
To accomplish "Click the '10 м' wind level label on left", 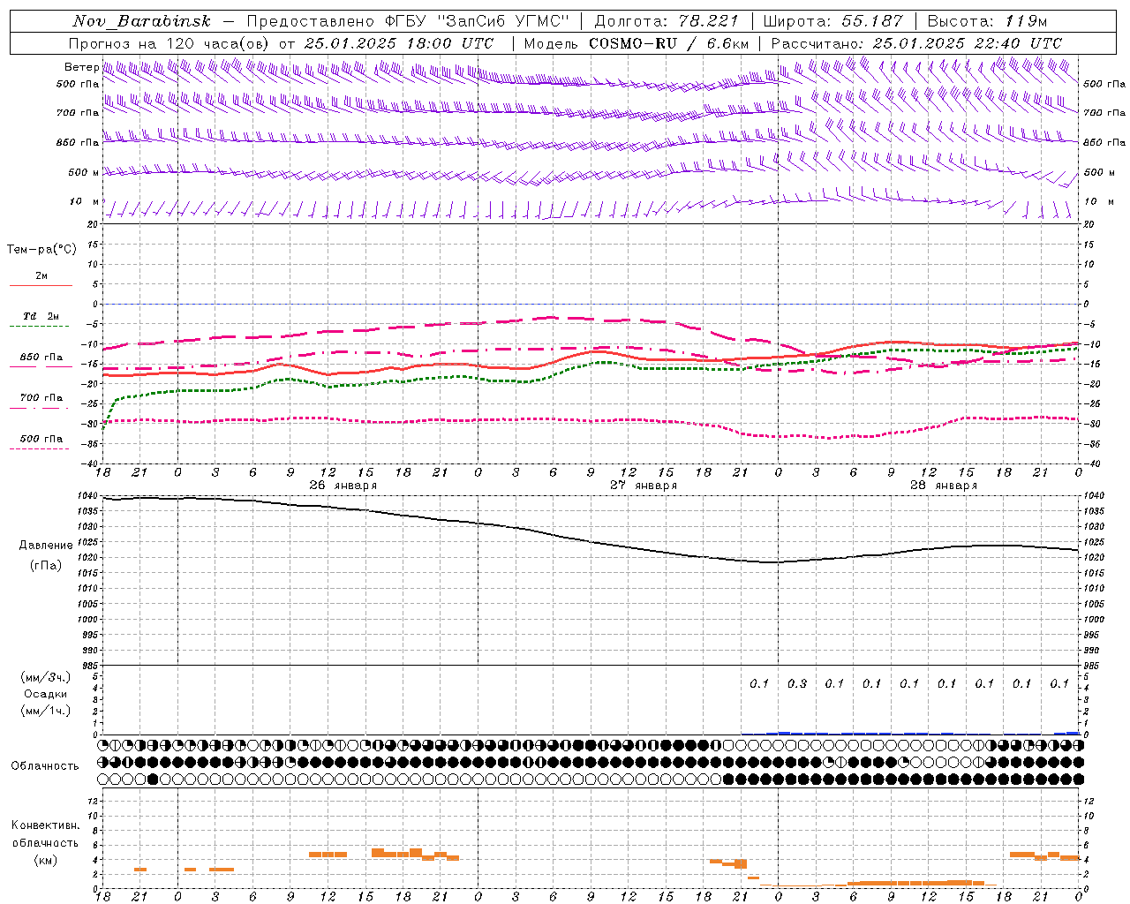I will [x=85, y=201].
